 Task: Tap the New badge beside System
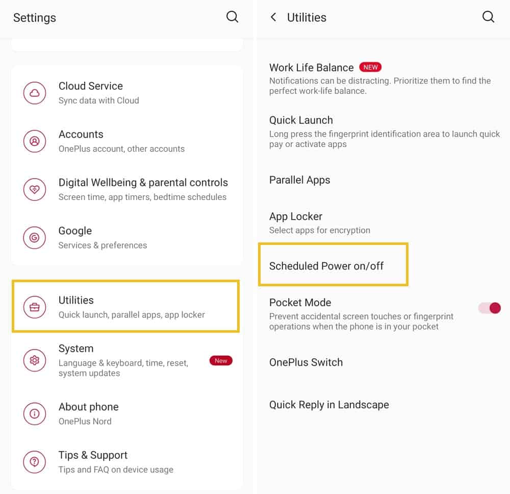click(221, 361)
